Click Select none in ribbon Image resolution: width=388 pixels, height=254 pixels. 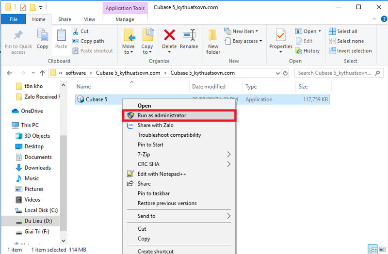(x=346, y=41)
